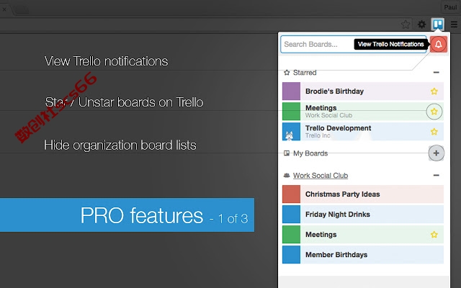This screenshot has height=288, width=461.
Task: Unstar the Trello Development board
Action: (x=434, y=132)
